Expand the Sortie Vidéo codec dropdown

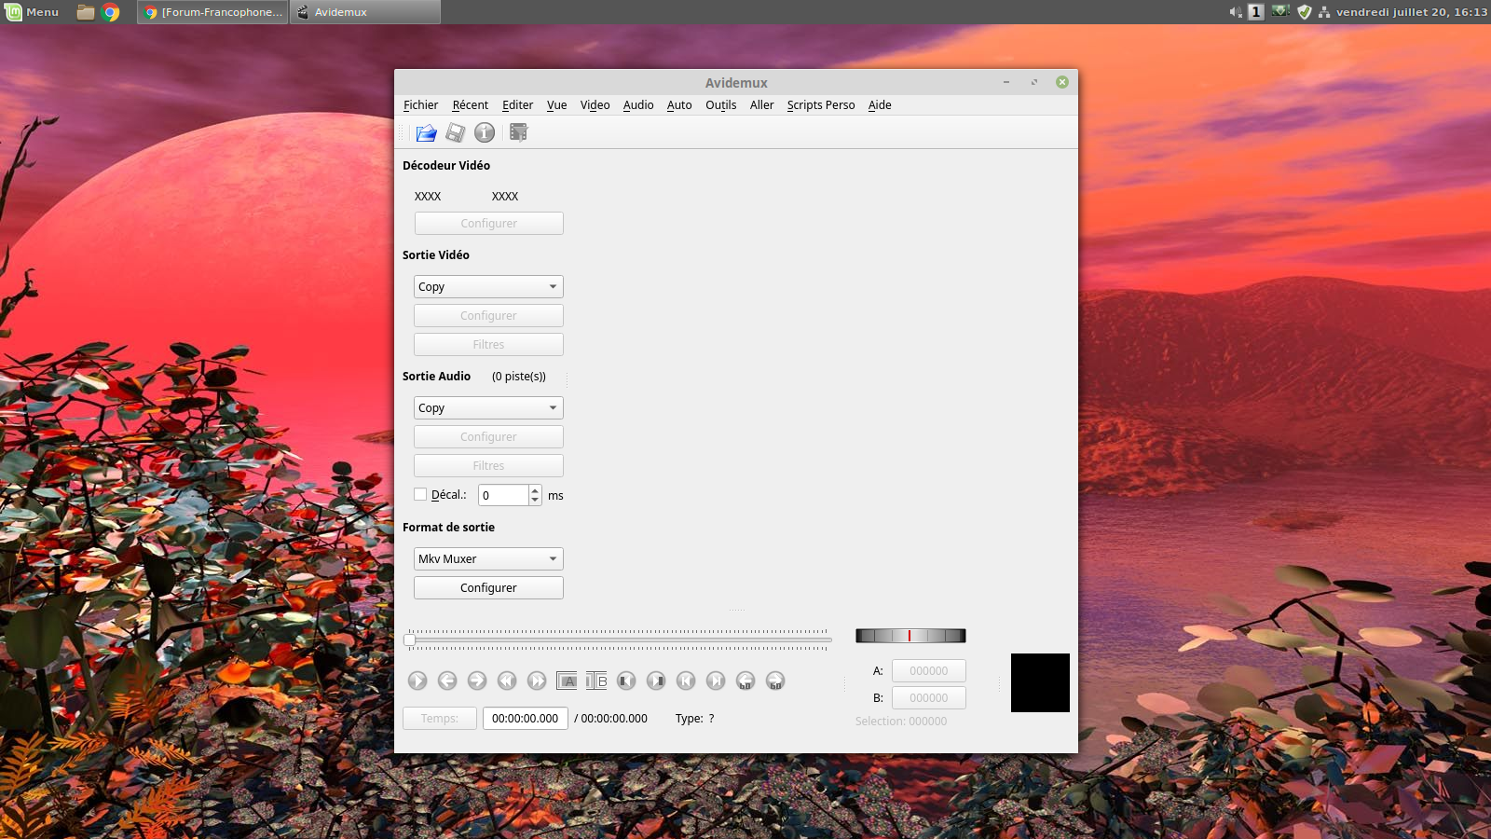(x=488, y=287)
